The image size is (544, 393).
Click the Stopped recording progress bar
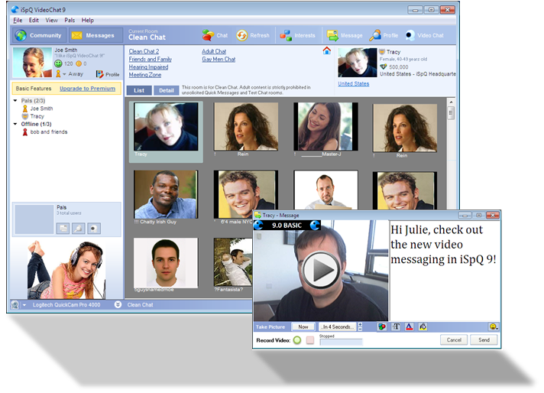(341, 342)
